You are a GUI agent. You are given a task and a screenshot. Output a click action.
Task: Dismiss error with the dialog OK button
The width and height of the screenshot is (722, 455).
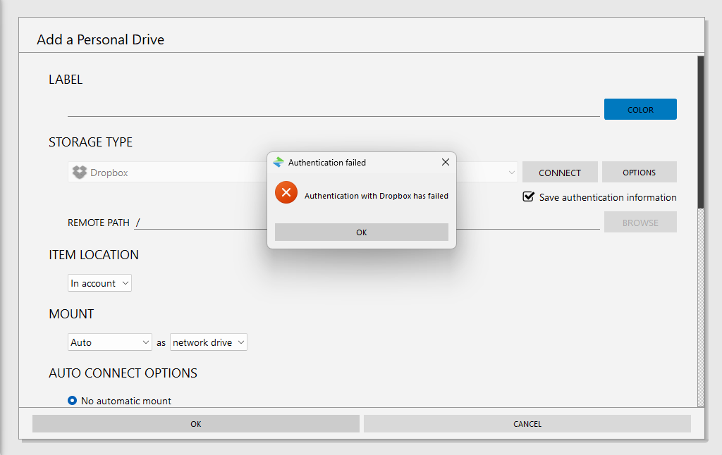pyautogui.click(x=361, y=232)
